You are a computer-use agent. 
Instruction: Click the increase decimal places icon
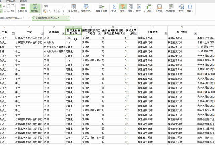(x=59, y=11)
